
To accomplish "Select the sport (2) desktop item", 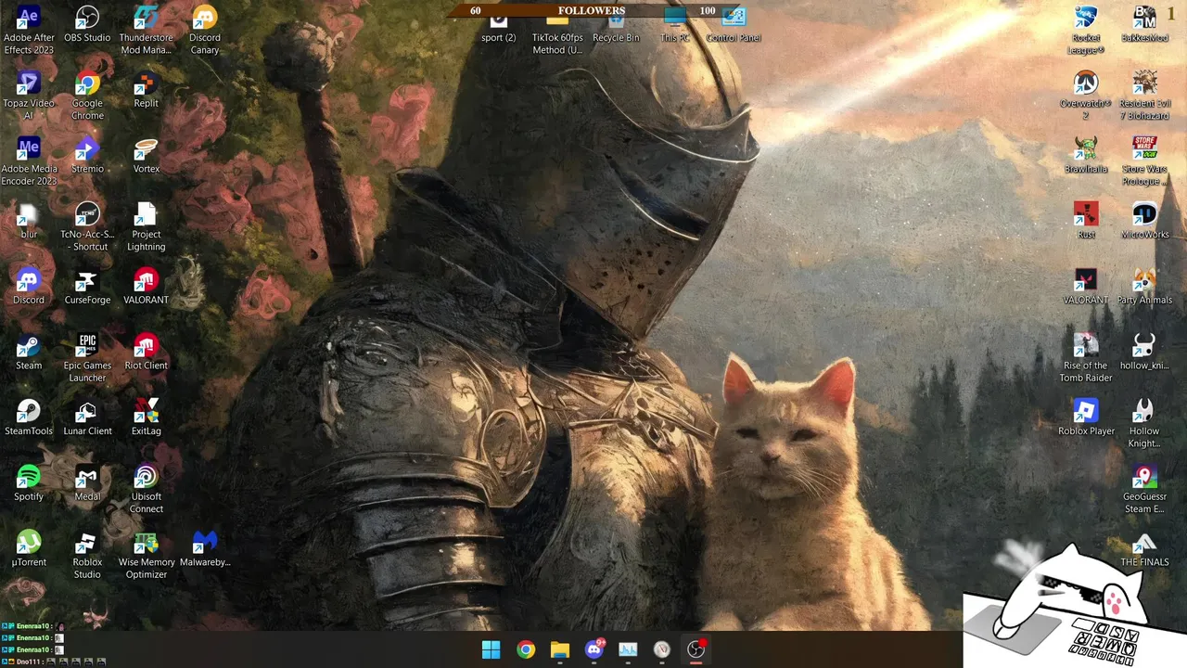I will pos(498,26).
